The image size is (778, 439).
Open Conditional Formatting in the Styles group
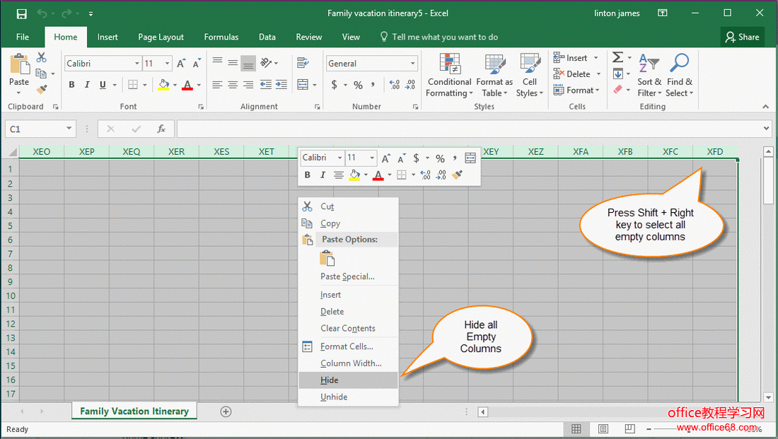450,76
